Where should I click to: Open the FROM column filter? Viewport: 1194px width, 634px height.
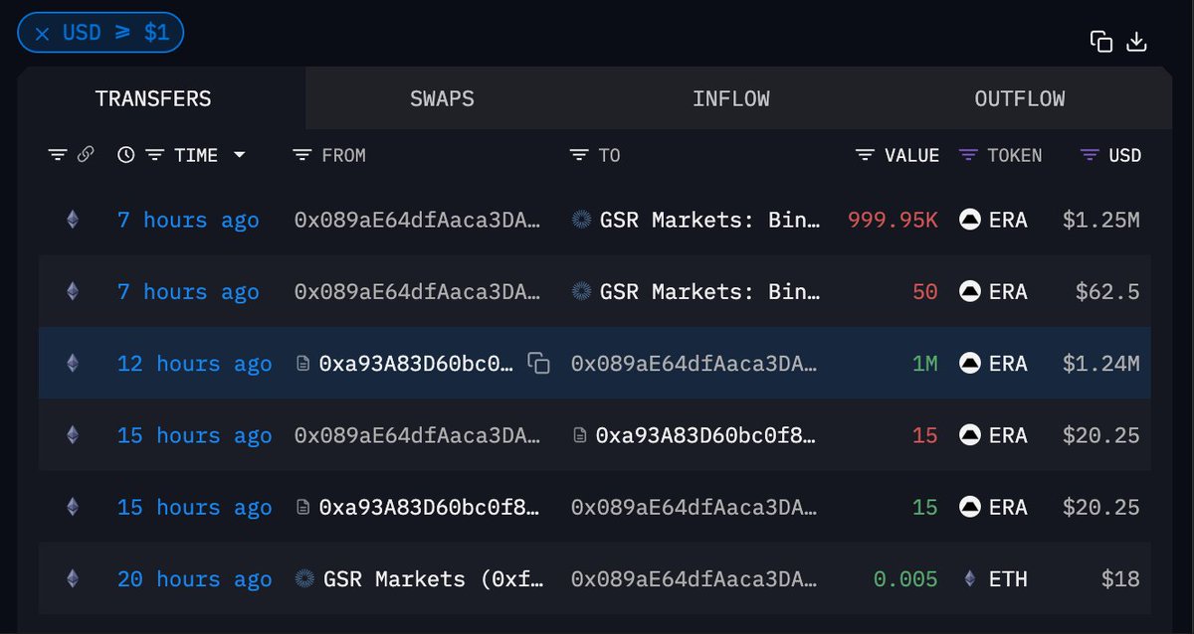pyautogui.click(x=302, y=155)
